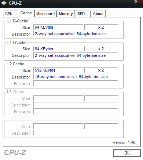Viewport: 143px width, 160px height.
Task: Click the empty L3 Cache Features field
Action: tap(76, 111)
